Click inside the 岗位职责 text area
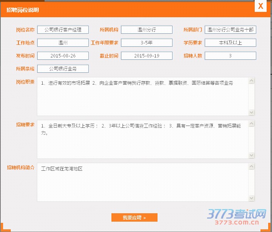Screen dimensions: 272x232 pos(143,97)
